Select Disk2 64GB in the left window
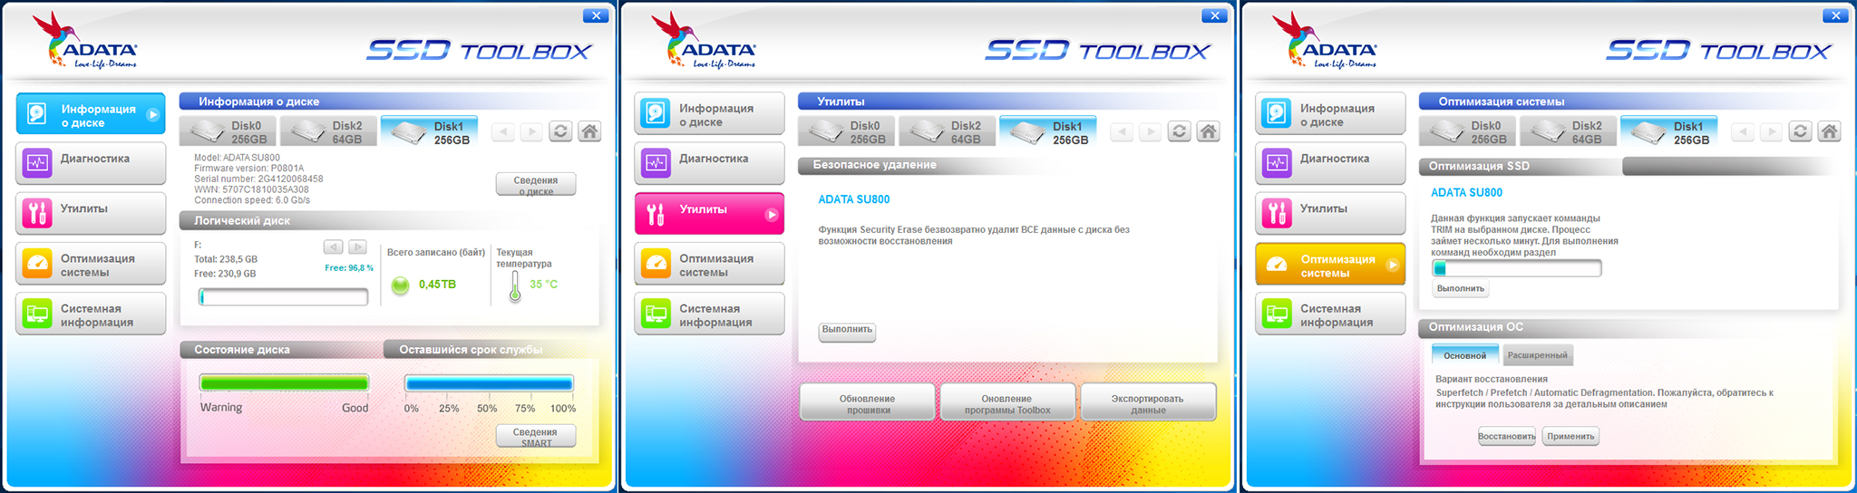This screenshot has width=1857, height=493. (329, 132)
